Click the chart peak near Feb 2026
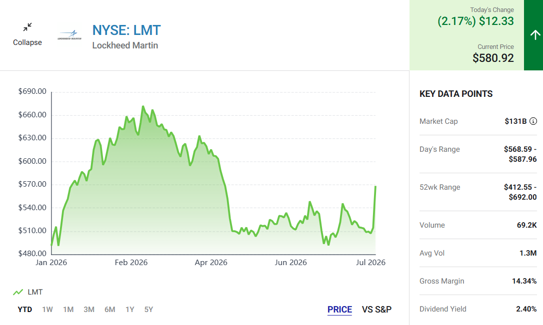This screenshot has width=543, height=325. pos(142,106)
